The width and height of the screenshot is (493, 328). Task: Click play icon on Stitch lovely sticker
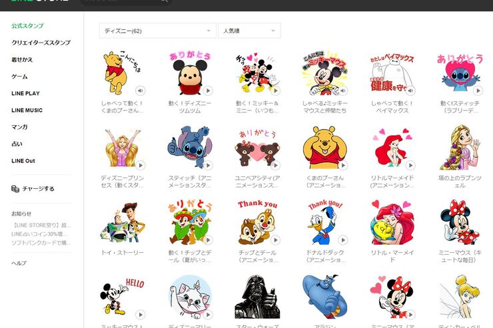coord(478,90)
